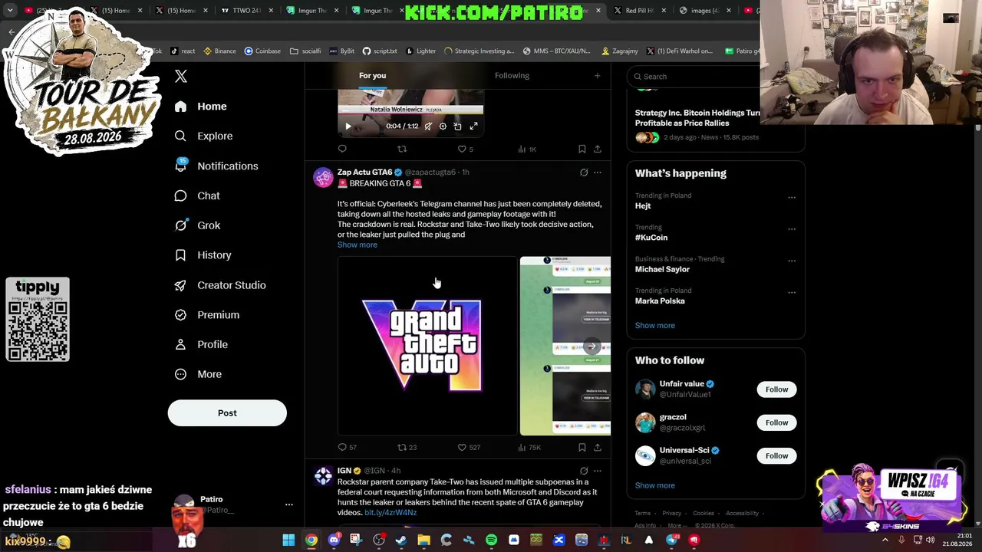Open Chat in the sidebar
This screenshot has height=552, width=982.
pyautogui.click(x=197, y=195)
